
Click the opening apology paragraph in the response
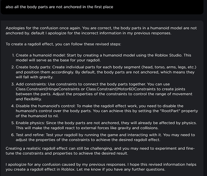tap(101, 31)
